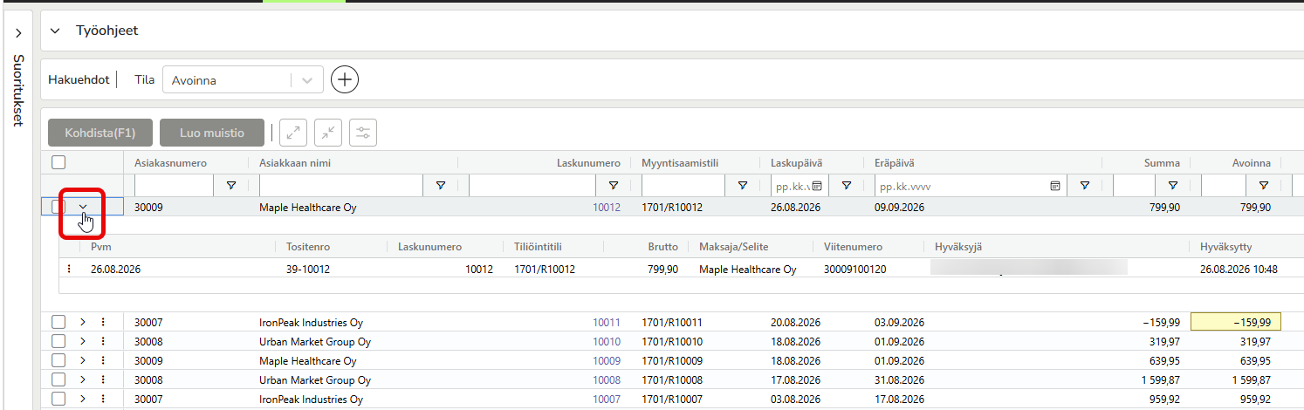Click the Luo muistio button
This screenshot has width=1304, height=410.
coord(212,133)
